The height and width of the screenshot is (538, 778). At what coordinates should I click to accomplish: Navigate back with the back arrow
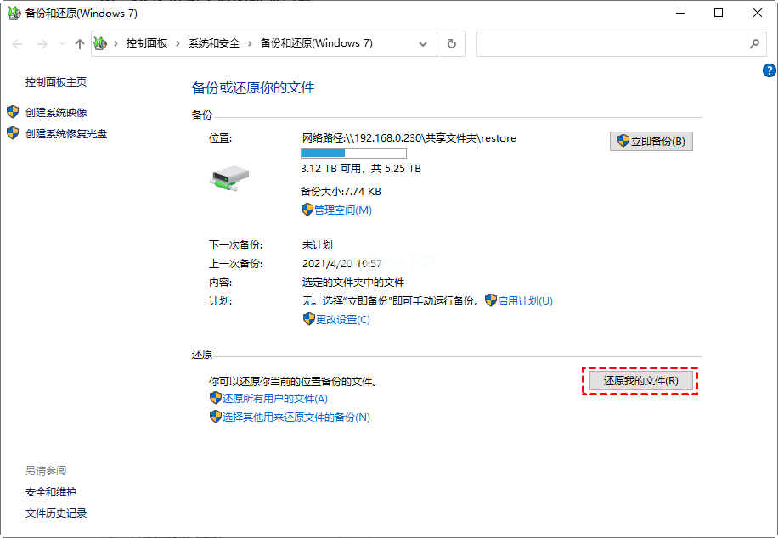click(17, 43)
